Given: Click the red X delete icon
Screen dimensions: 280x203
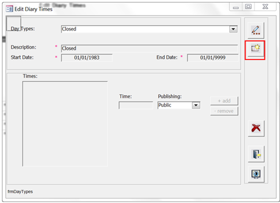Looking at the screenshot, I should coord(255,129).
